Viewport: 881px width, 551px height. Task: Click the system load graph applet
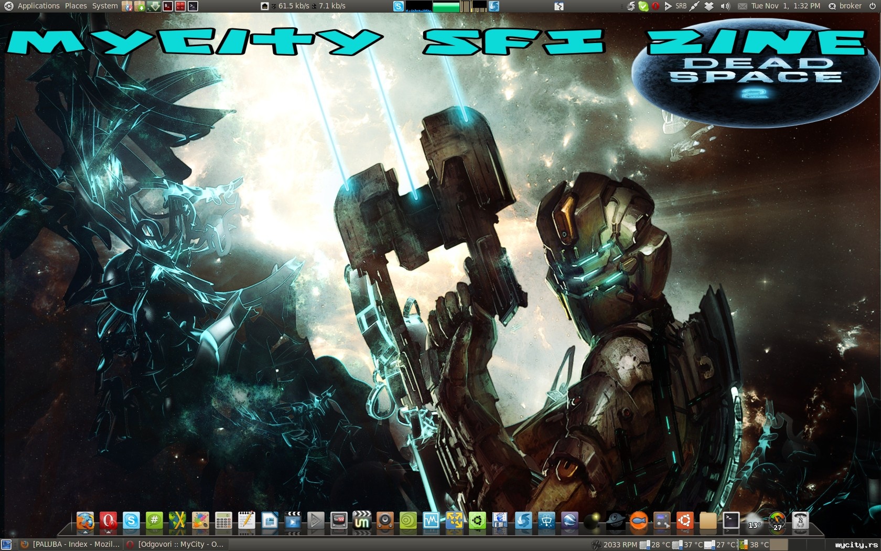446,6
